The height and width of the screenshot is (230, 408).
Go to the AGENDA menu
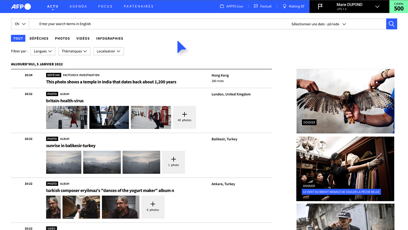(78, 6)
